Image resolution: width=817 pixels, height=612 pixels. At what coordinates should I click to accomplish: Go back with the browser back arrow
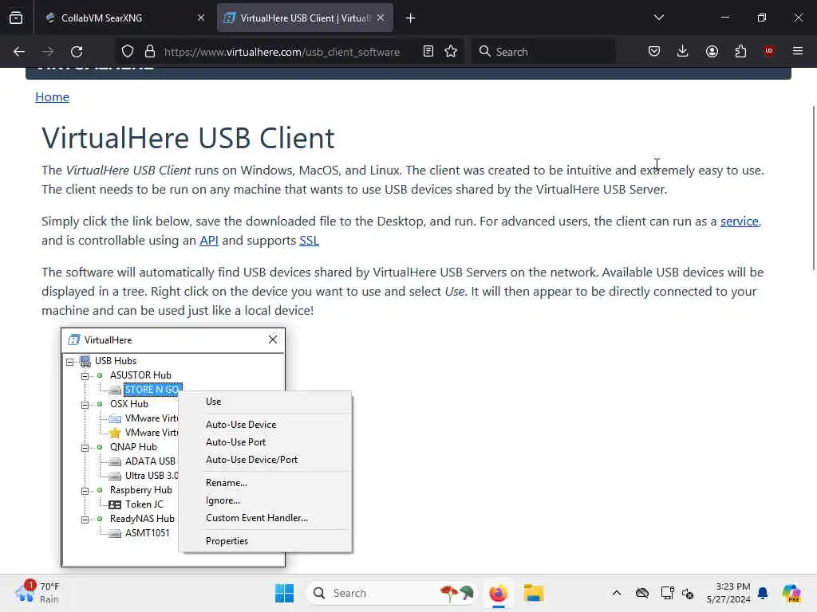click(19, 52)
